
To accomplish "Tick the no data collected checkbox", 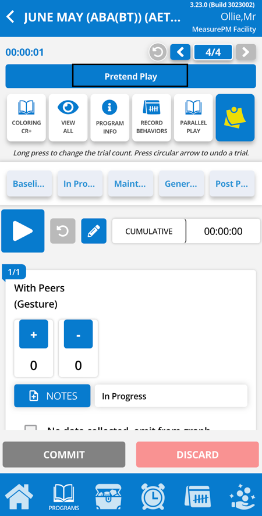I will [x=31, y=428].
